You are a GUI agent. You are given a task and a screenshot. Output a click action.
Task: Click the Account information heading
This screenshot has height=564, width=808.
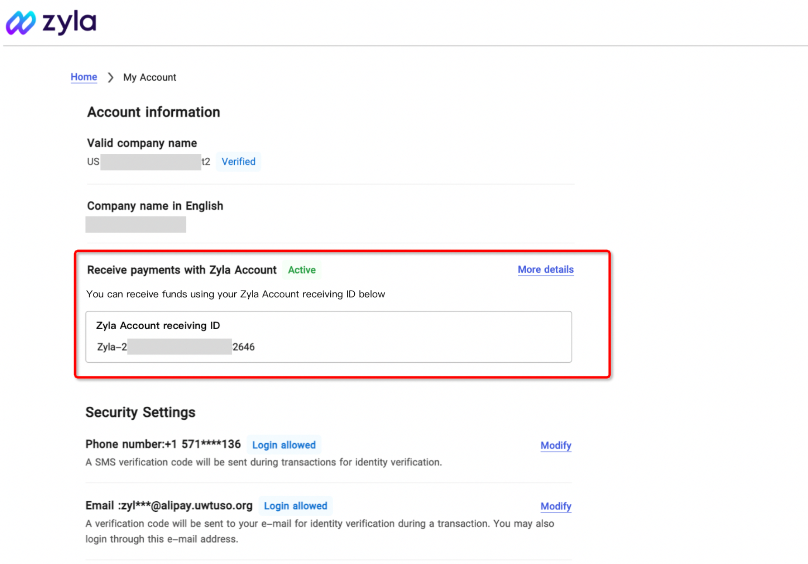point(154,112)
